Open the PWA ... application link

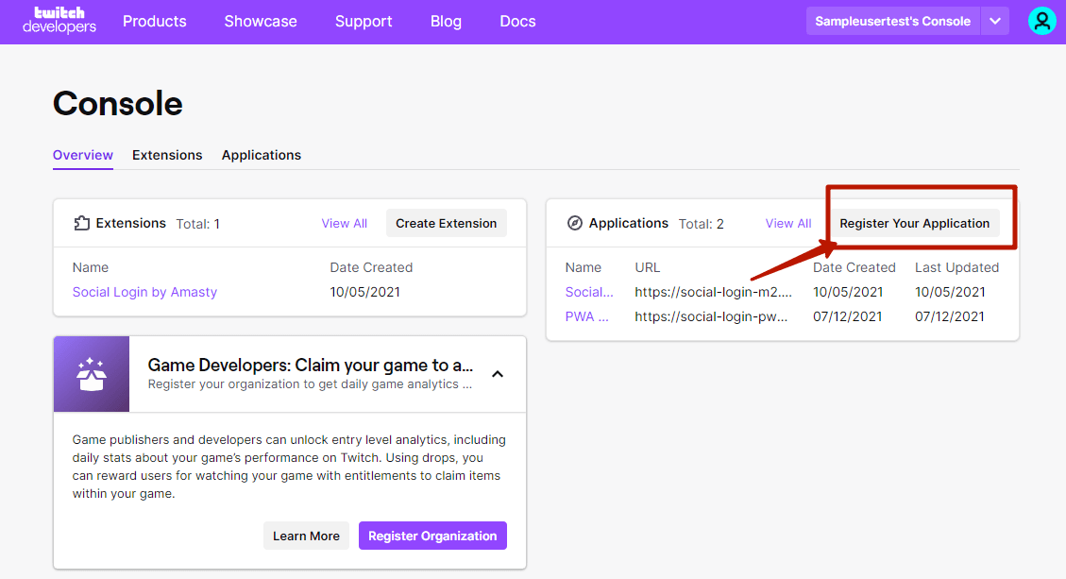pos(586,316)
